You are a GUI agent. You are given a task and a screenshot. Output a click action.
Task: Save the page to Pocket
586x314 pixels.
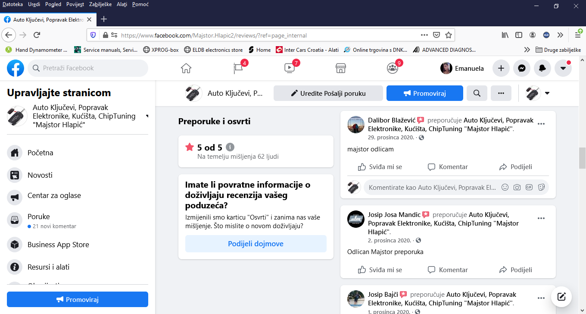click(x=436, y=35)
